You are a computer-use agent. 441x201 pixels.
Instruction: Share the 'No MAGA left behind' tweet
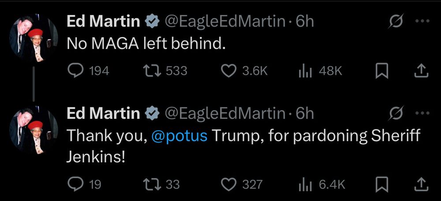pos(421,71)
